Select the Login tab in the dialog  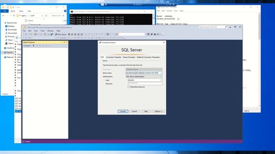point(102,57)
